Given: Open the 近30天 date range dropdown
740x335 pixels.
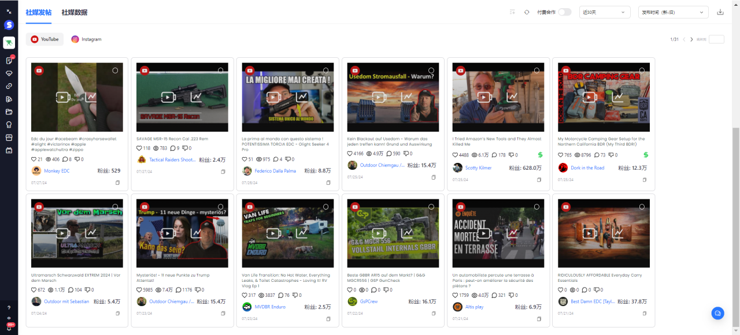Looking at the screenshot, I should pos(605,12).
